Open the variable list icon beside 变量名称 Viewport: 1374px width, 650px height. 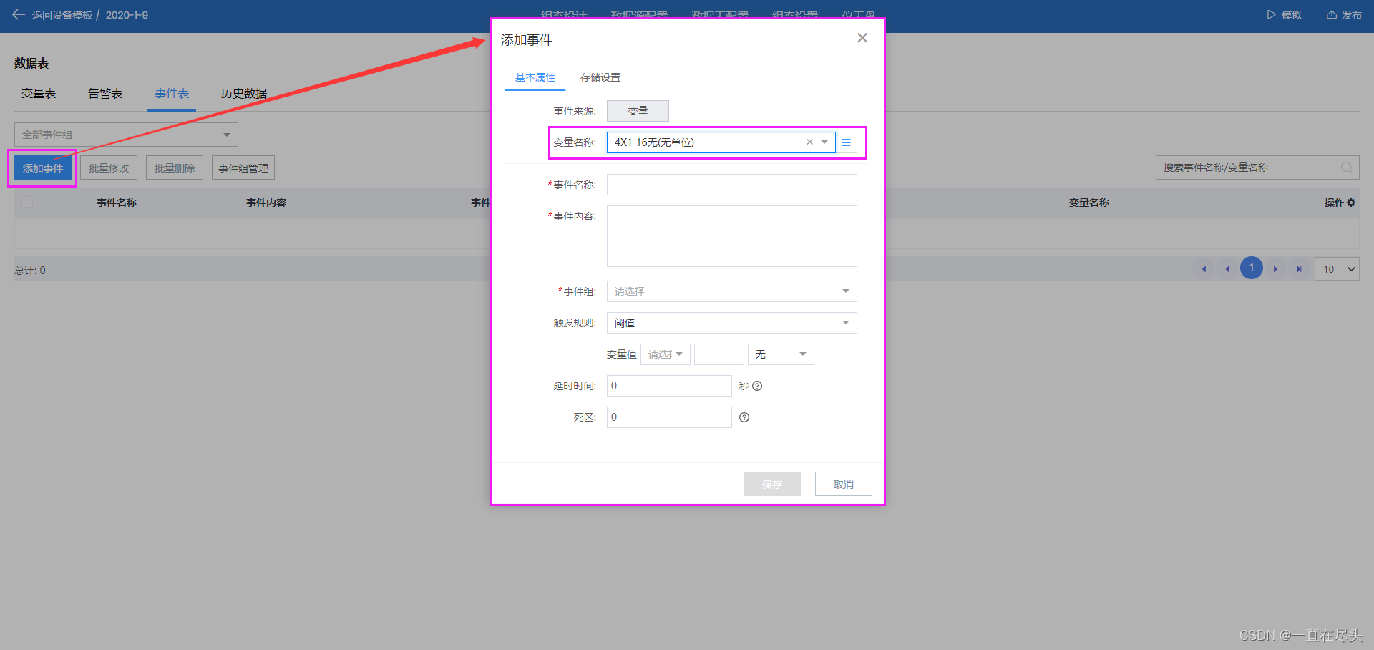pyautogui.click(x=846, y=142)
